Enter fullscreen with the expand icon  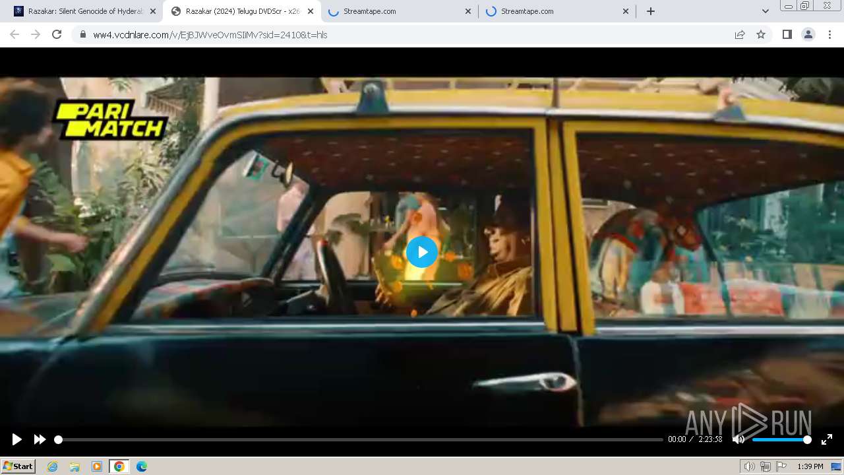827,439
